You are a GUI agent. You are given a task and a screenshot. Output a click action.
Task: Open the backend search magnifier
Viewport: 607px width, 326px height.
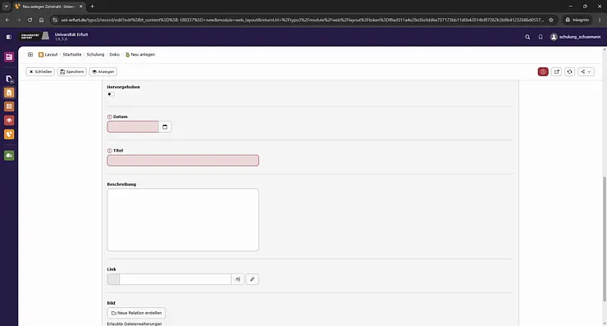pyautogui.click(x=527, y=37)
